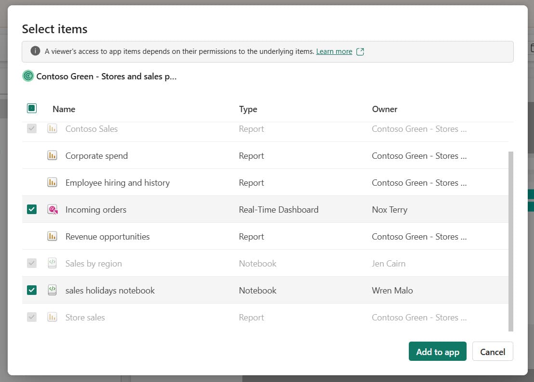
Task: Toggle the select-all checkbox in the header
Action: pos(32,109)
